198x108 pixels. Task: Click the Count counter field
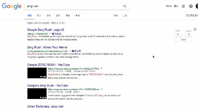[x=189, y=34]
